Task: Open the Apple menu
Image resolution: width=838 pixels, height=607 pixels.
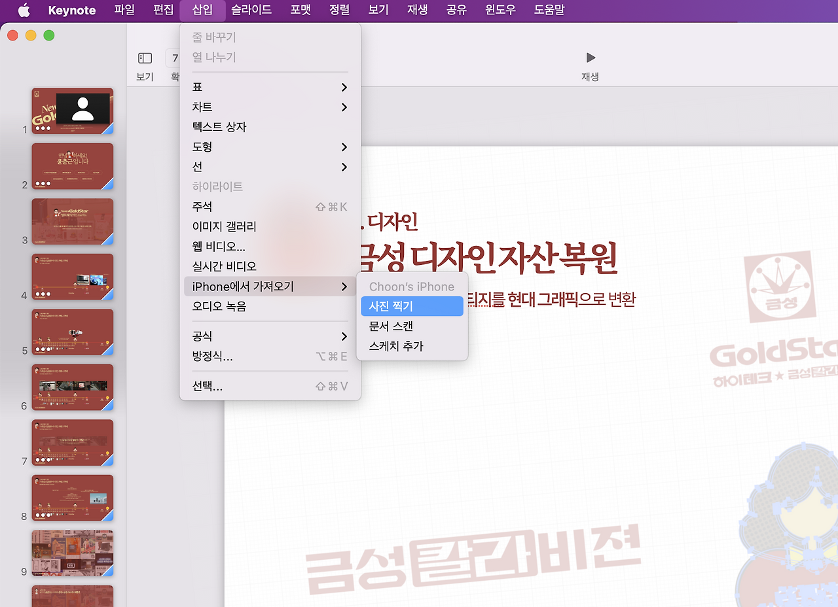Action: [24, 10]
